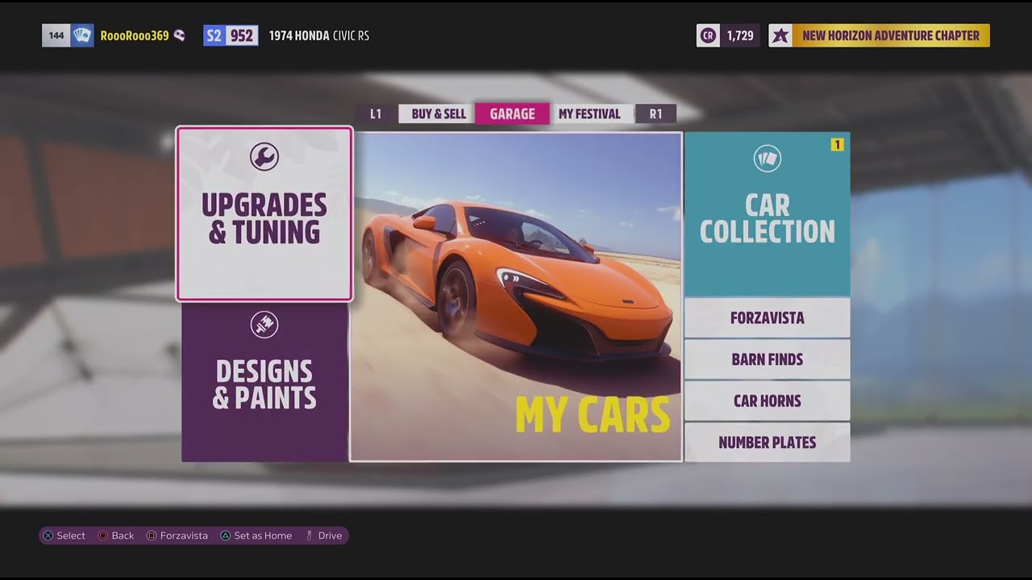Click the star icon of the Horizon Adventure banner

780,35
